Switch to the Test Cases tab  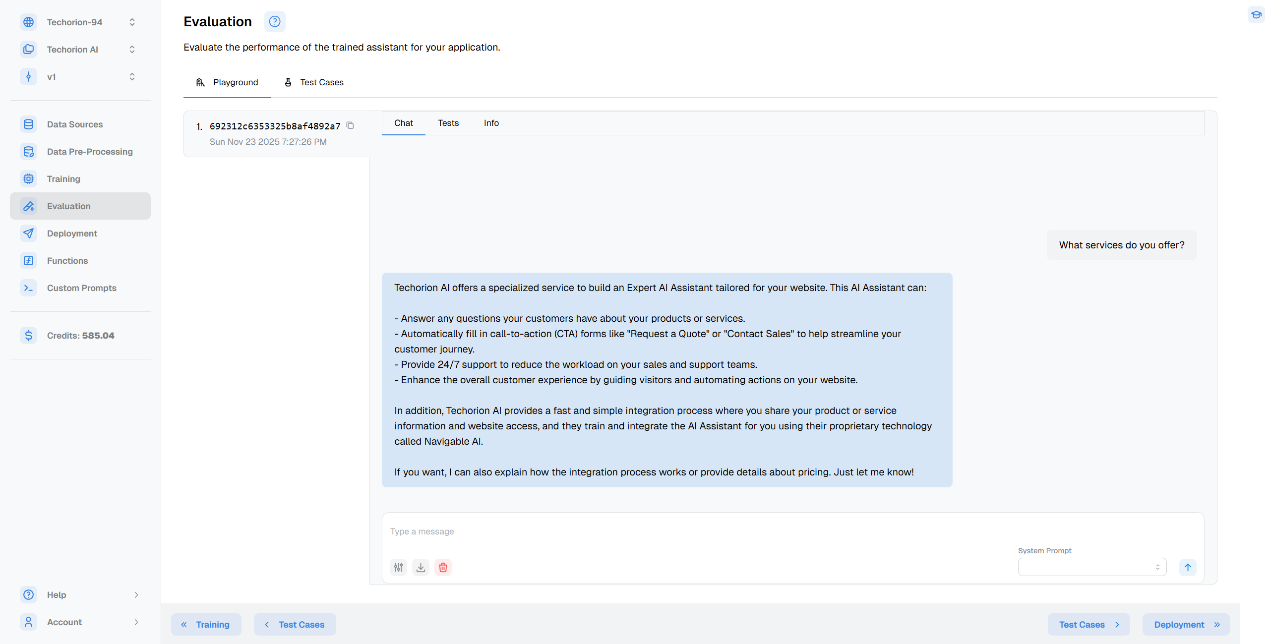314,82
